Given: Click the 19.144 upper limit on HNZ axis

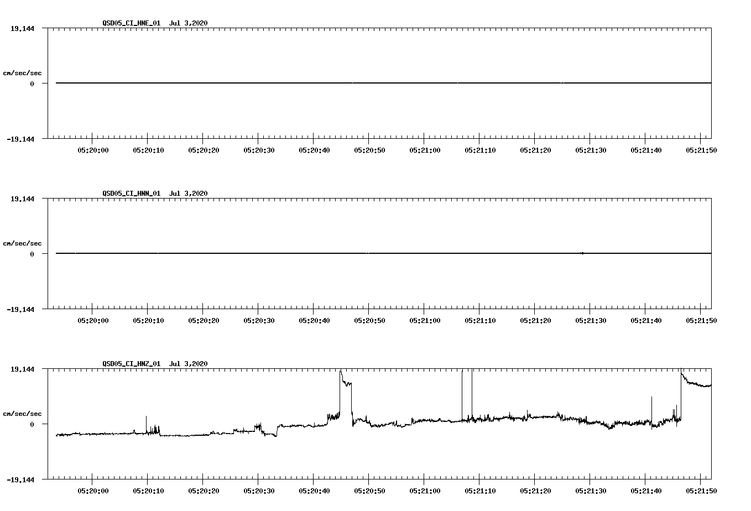Looking at the screenshot, I should tap(22, 369).
